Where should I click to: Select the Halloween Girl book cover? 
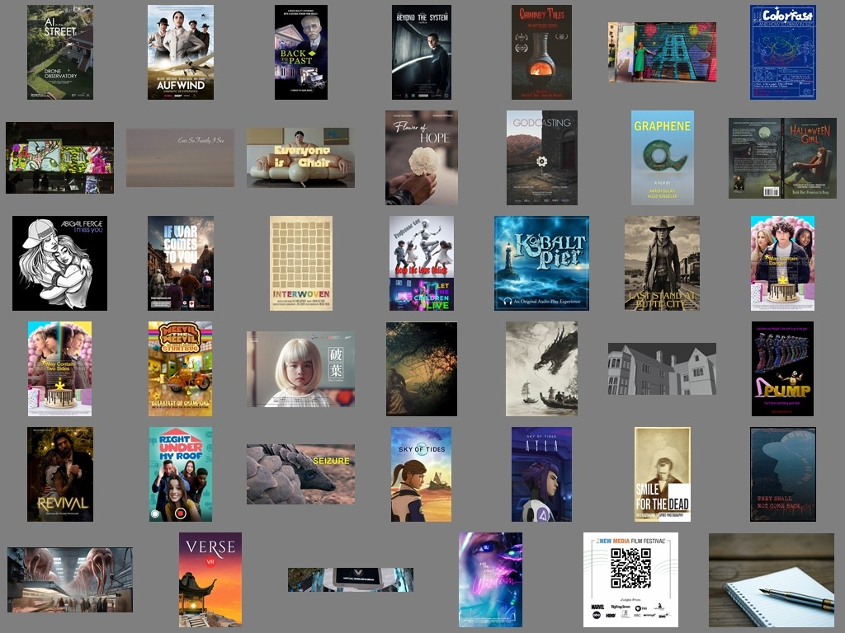tap(782, 157)
